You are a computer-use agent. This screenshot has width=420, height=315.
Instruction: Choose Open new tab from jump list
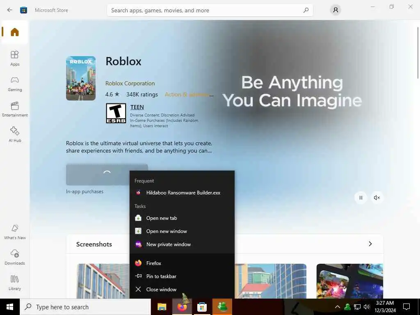(182, 218)
